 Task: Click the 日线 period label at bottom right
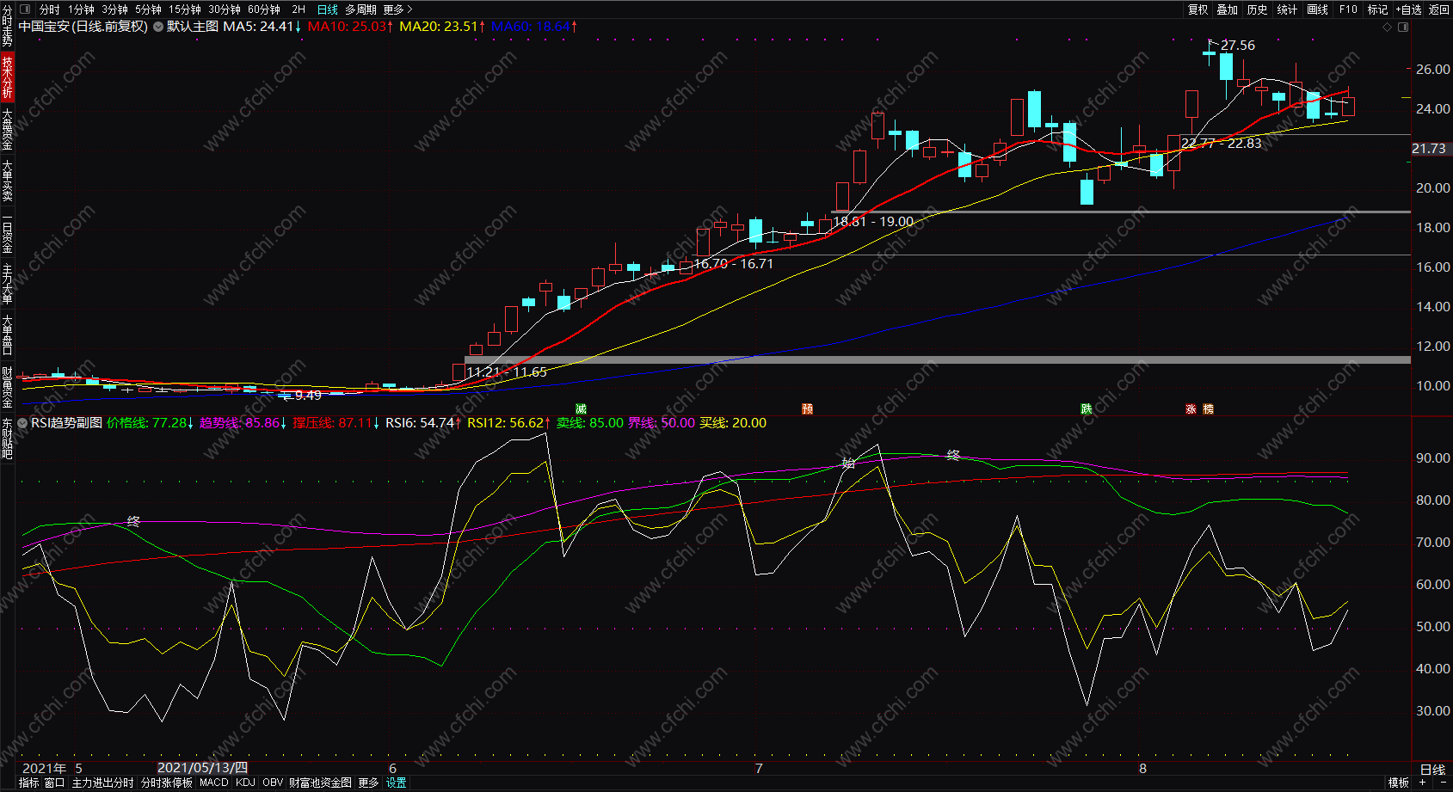pyautogui.click(x=1432, y=770)
